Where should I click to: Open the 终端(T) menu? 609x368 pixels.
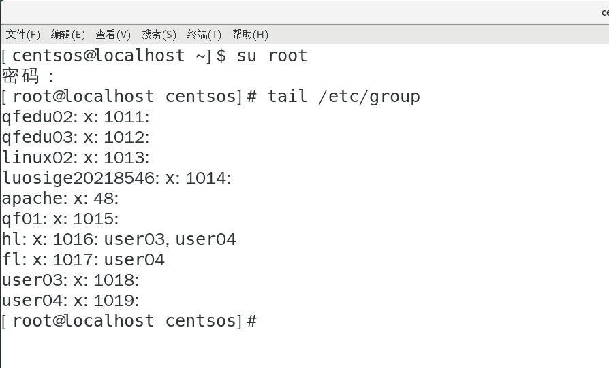[204, 34]
